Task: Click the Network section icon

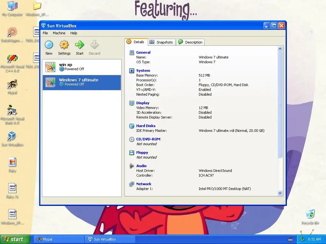Action: pyautogui.click(x=131, y=184)
